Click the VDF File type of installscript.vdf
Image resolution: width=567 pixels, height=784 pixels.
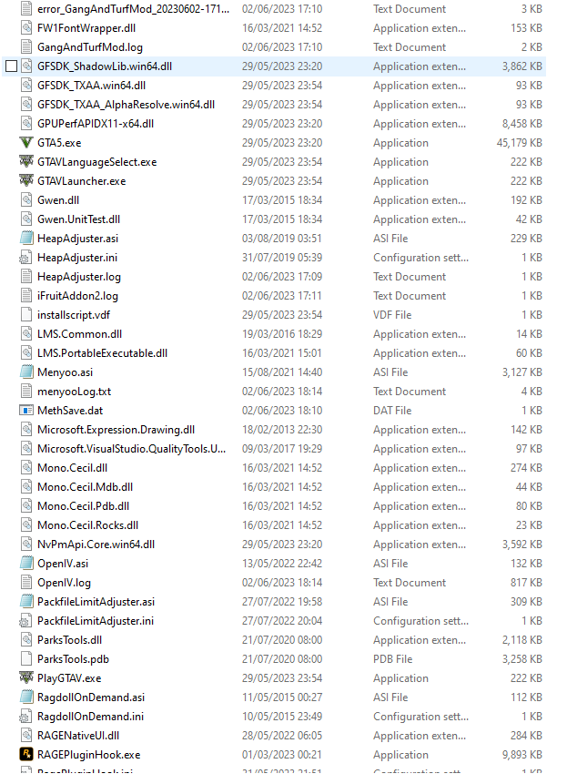point(392,315)
